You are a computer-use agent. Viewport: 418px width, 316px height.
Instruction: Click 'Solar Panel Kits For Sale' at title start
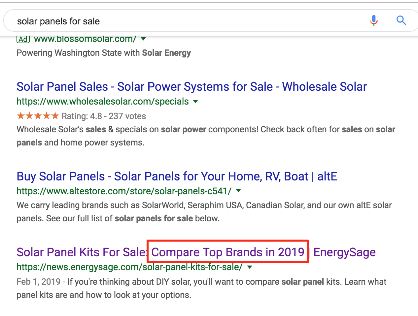(81, 252)
